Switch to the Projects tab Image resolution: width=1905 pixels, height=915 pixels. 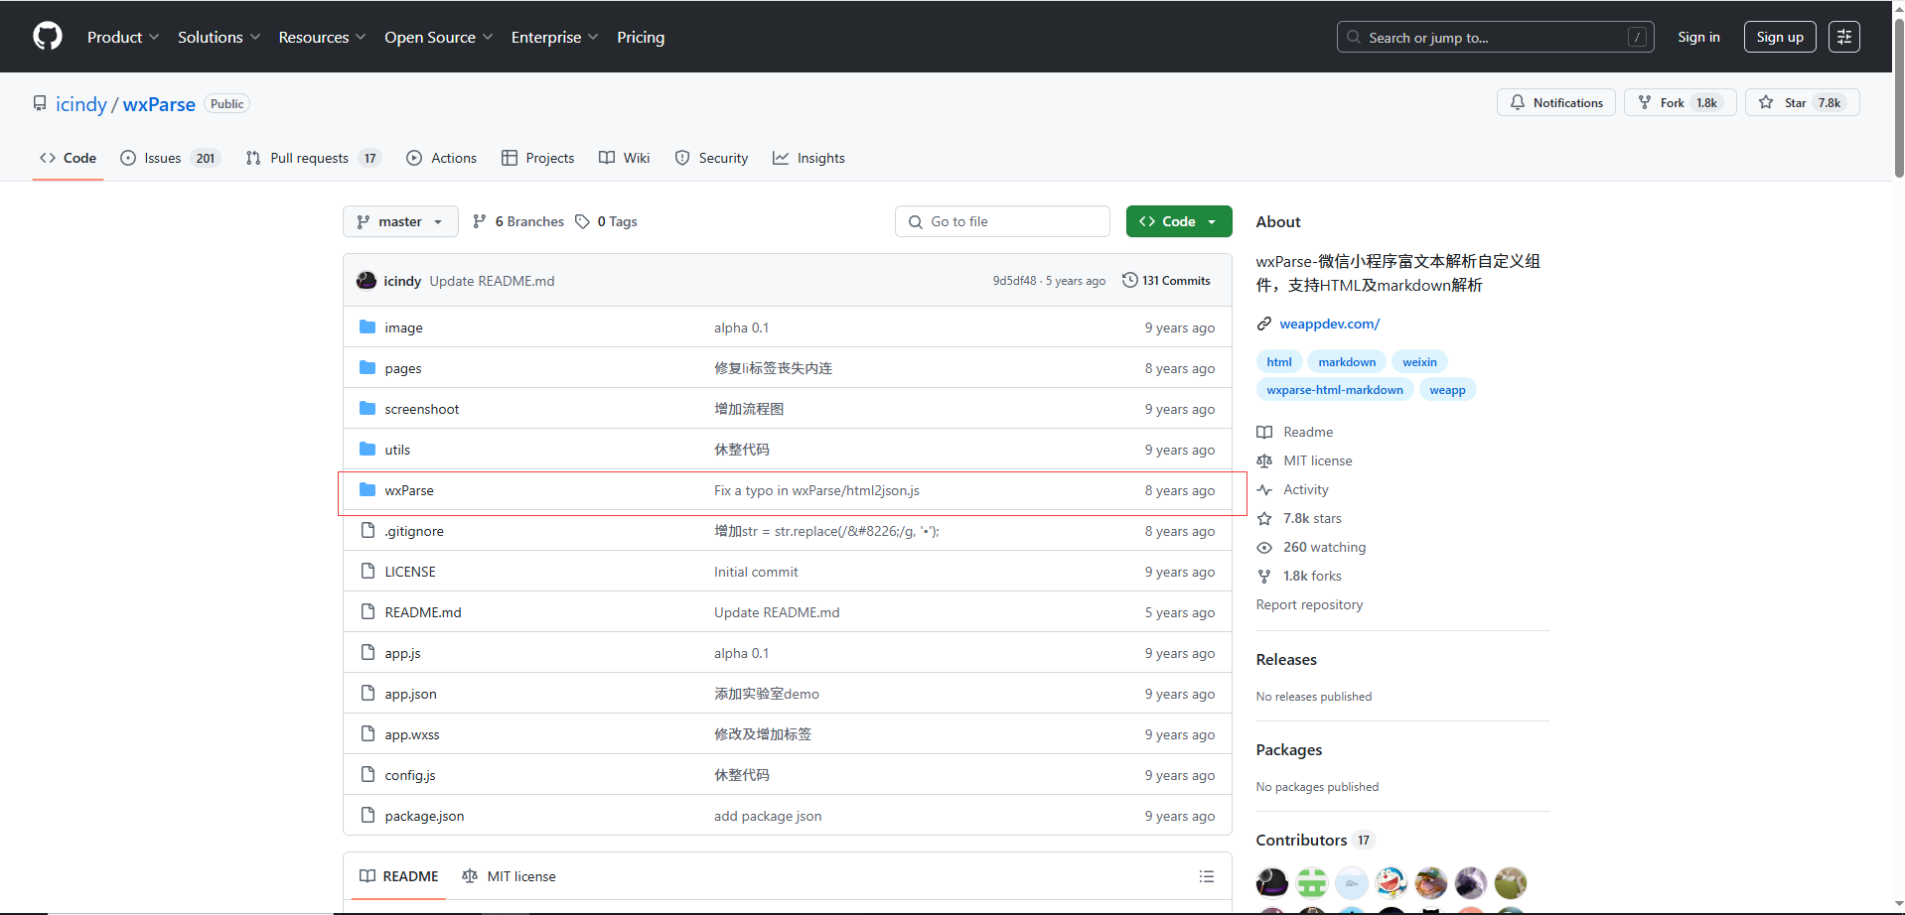(x=538, y=158)
